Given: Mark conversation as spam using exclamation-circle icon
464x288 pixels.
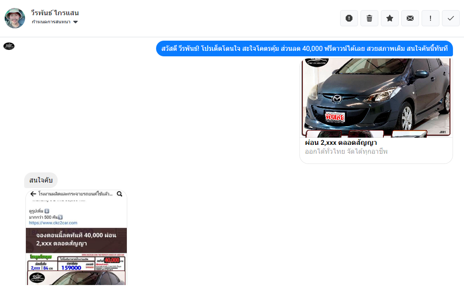Looking at the screenshot, I should (x=349, y=18).
